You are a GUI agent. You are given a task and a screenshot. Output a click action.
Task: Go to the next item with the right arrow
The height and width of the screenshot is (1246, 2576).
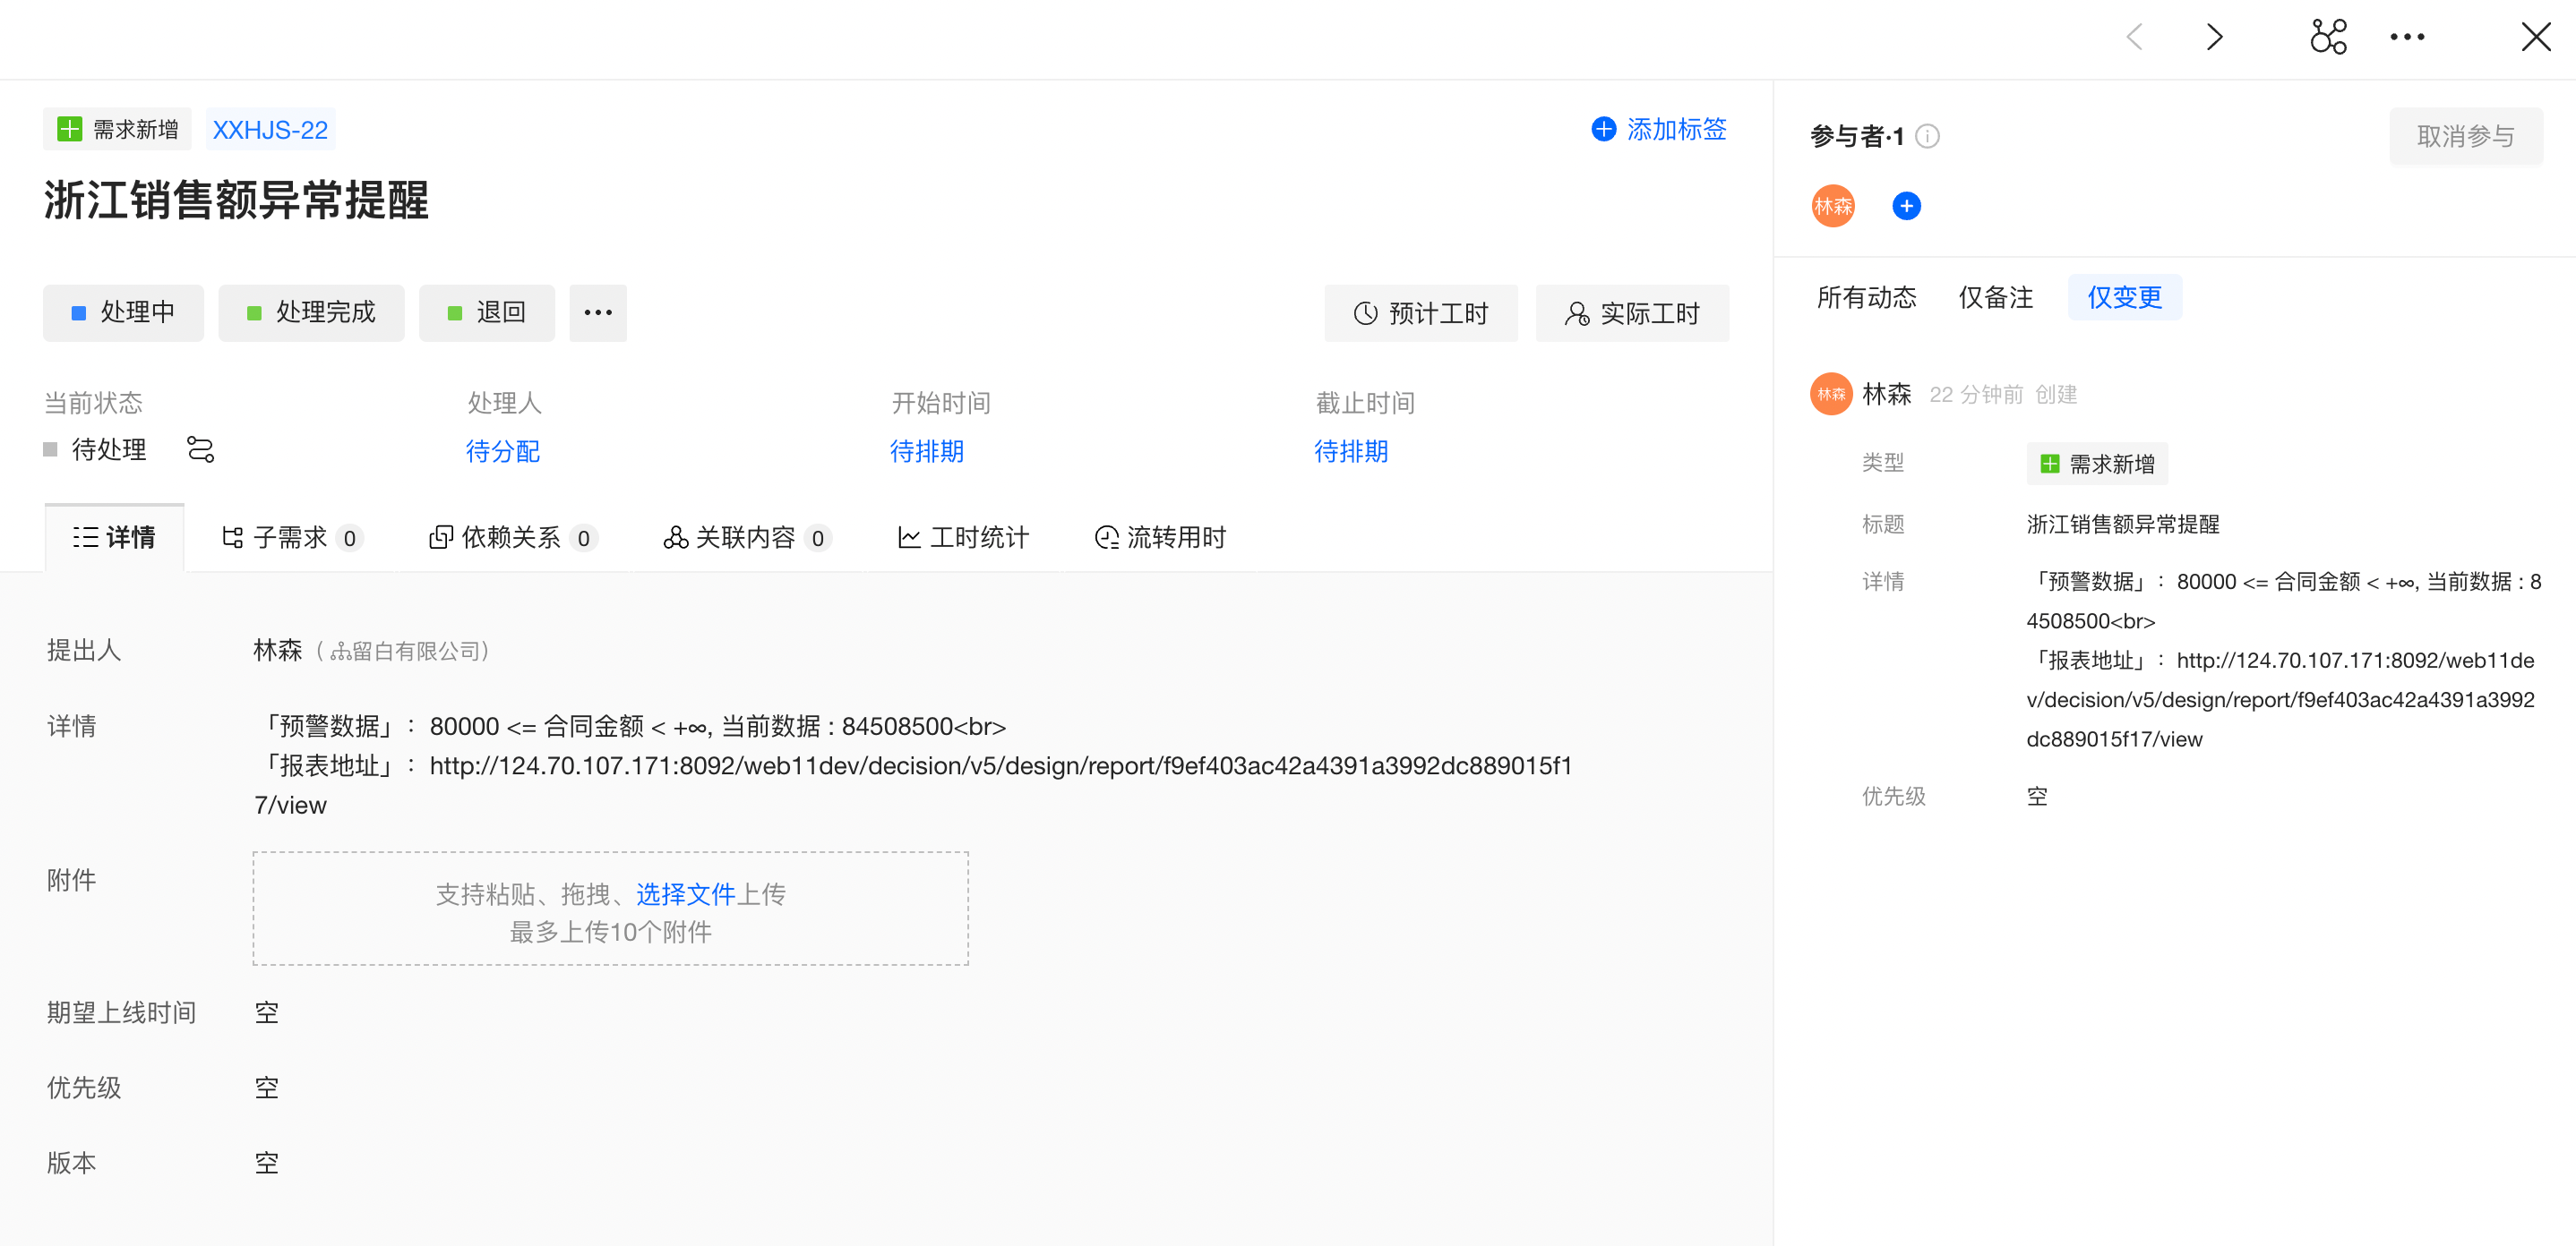tap(2214, 37)
